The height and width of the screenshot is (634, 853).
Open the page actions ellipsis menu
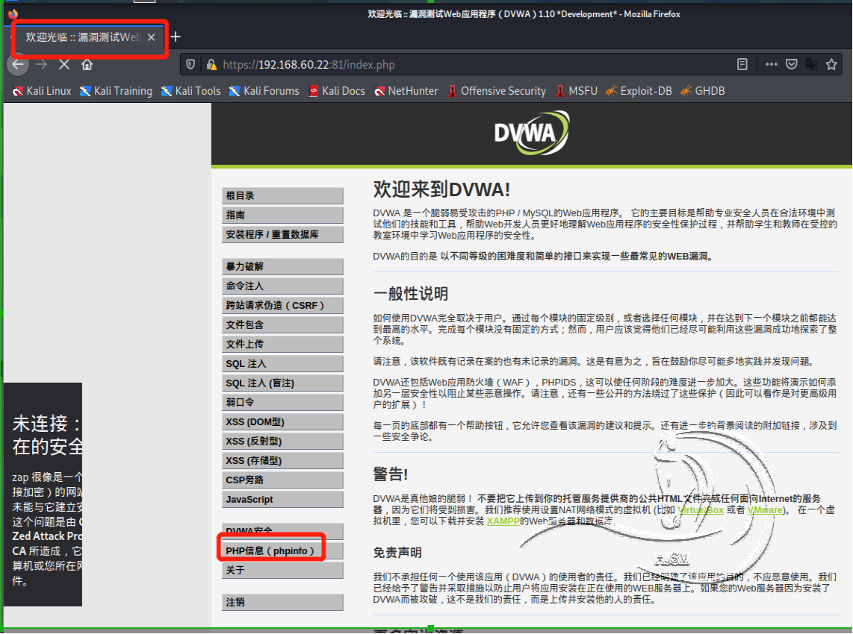click(772, 65)
